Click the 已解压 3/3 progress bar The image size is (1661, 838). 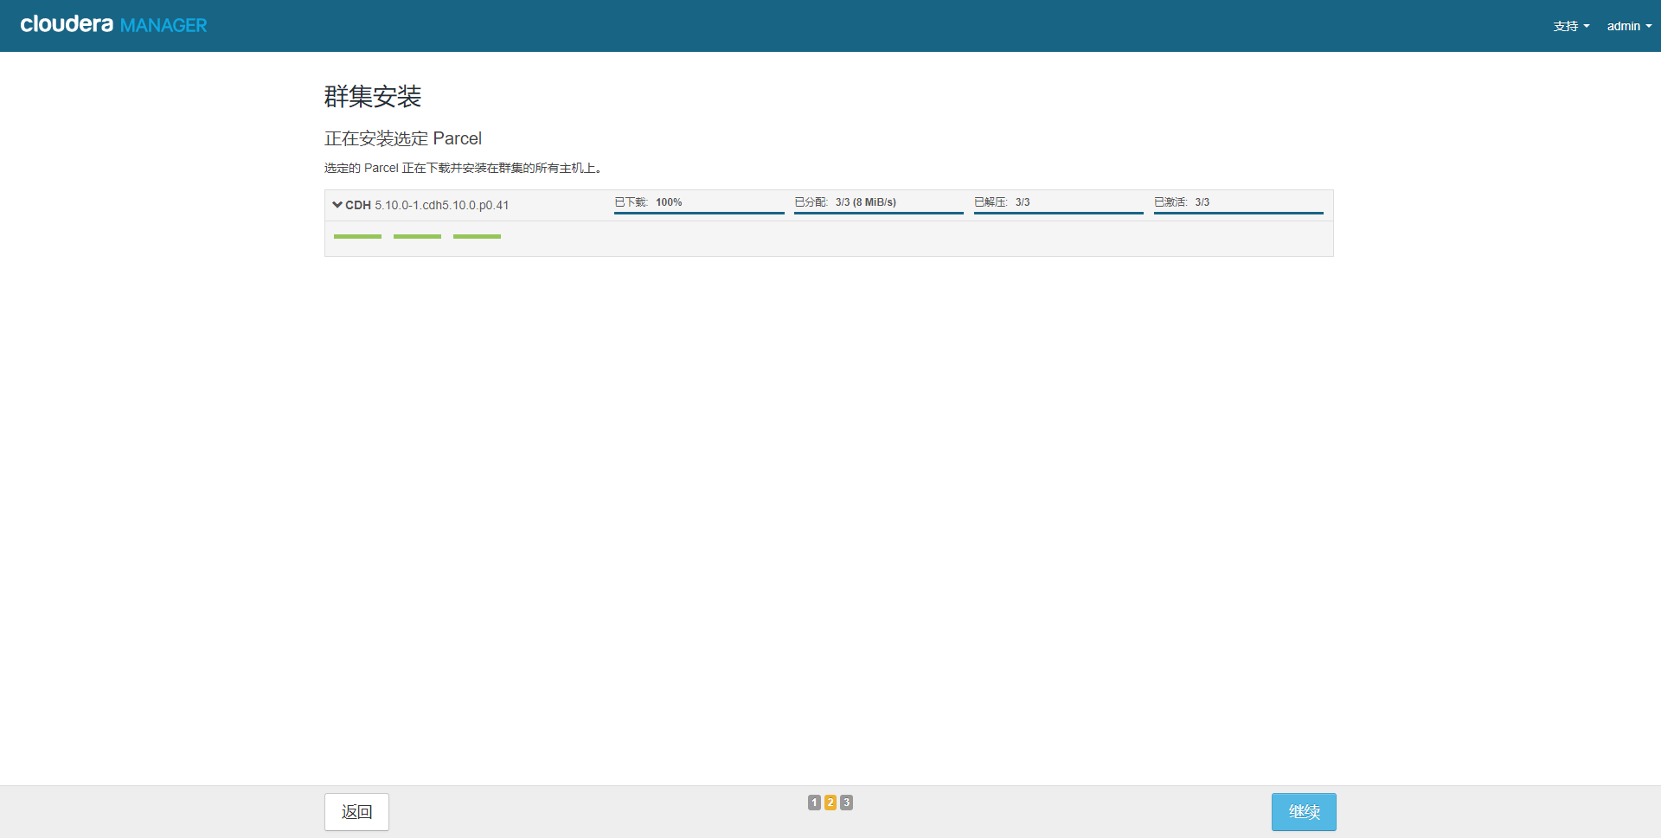pyautogui.click(x=1059, y=213)
